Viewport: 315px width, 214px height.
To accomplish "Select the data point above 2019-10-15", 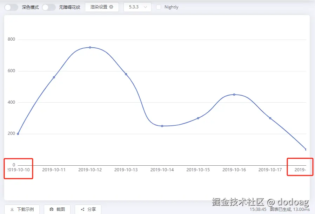I will click(x=198, y=118).
